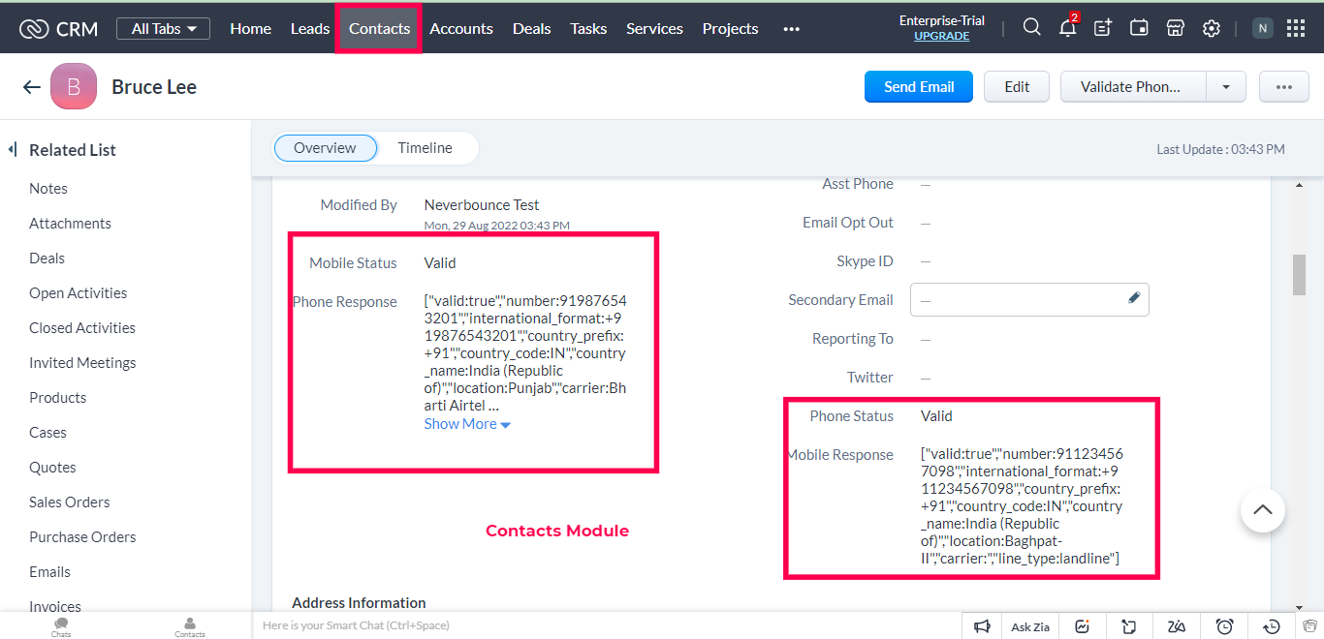Viewport: 1324px width, 639px height.
Task: Edit the Secondary Email pencil icon
Action: click(x=1134, y=298)
